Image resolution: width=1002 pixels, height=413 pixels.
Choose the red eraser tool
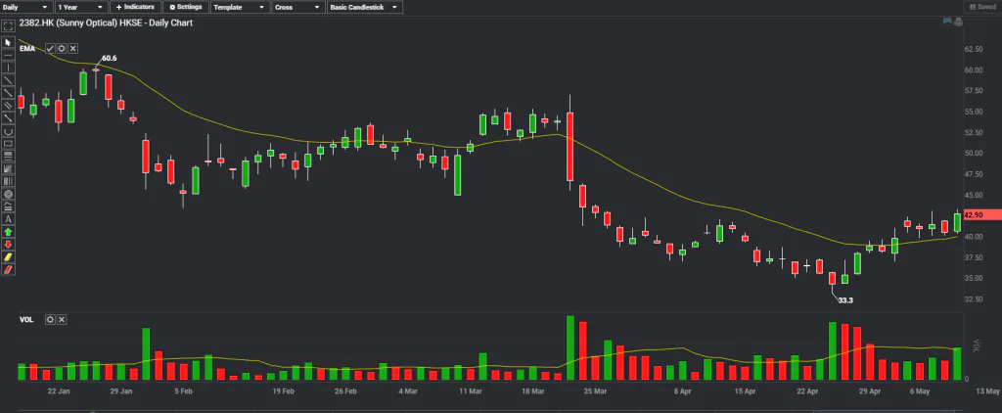(9, 269)
